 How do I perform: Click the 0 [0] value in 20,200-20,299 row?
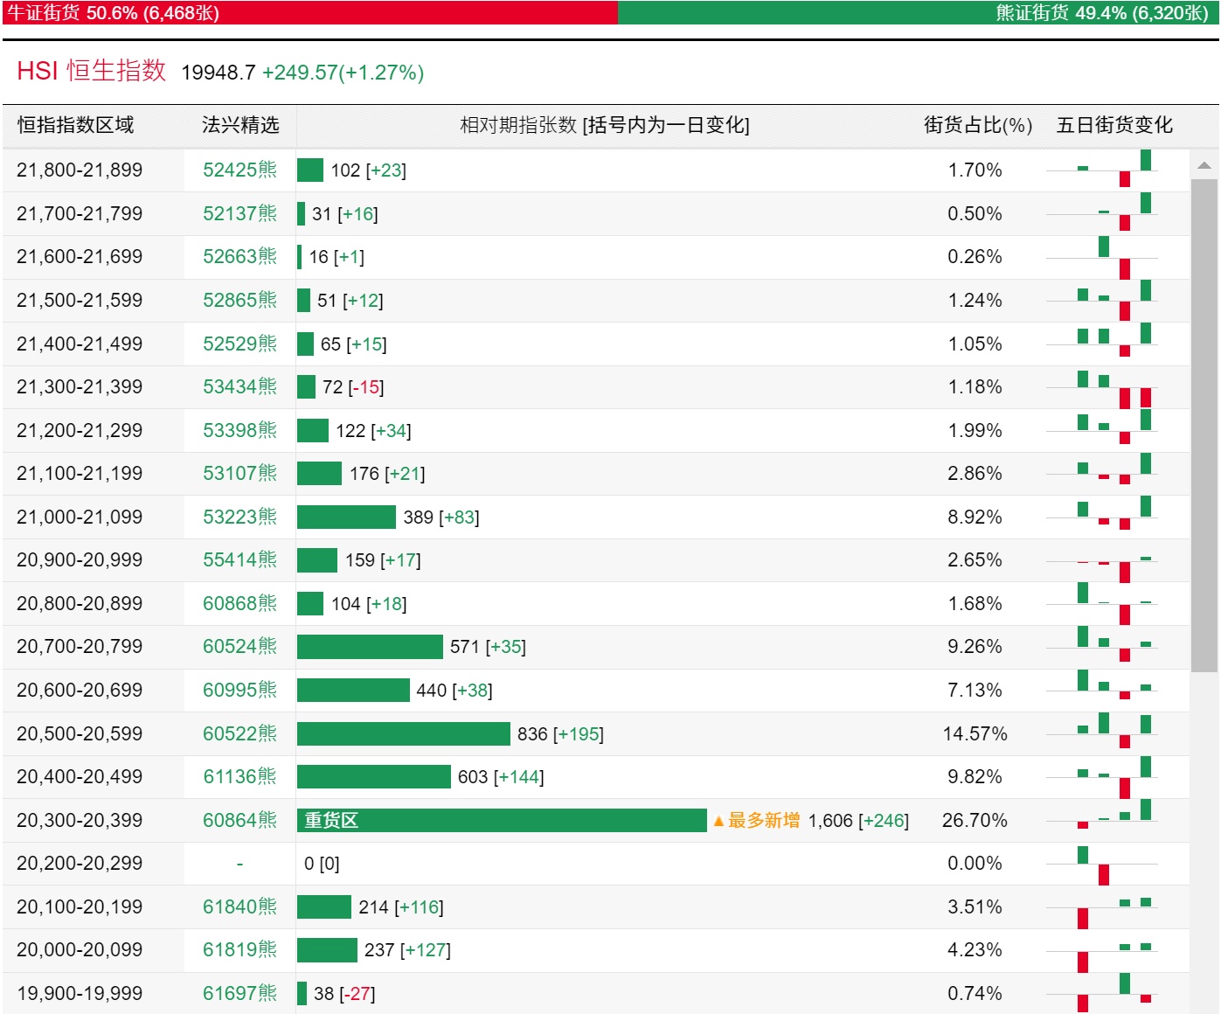[x=322, y=863]
